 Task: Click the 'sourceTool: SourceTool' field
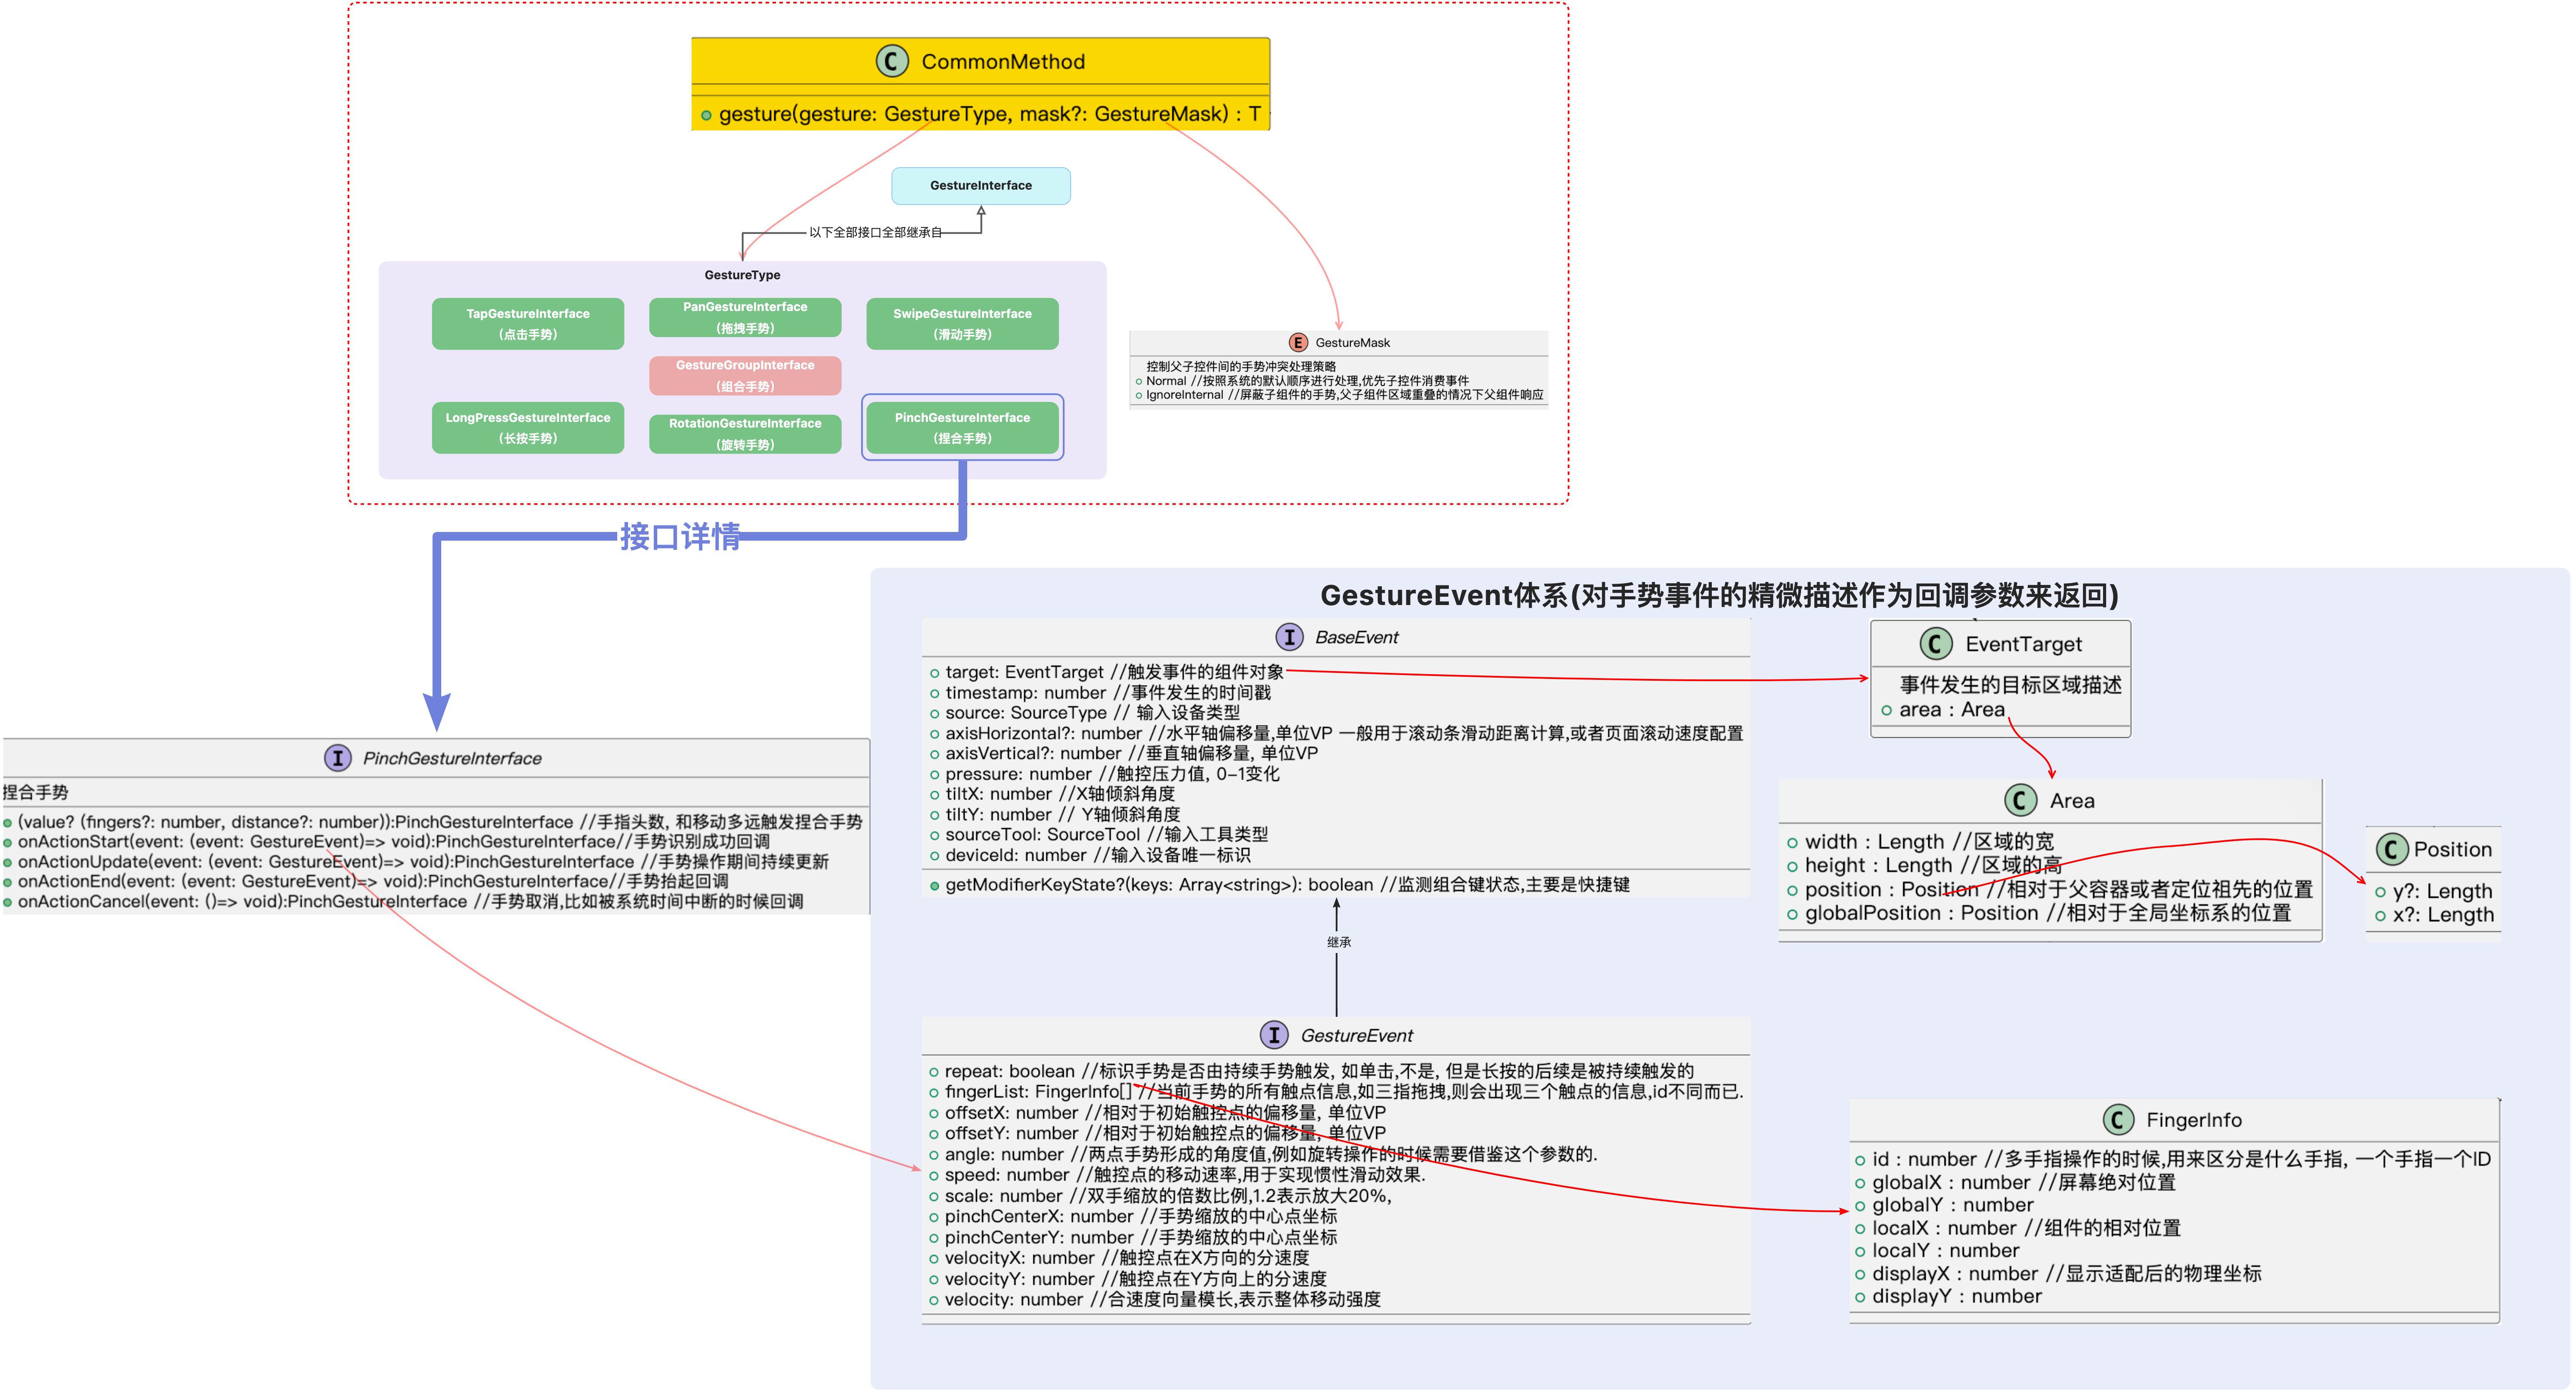pos(1098,835)
